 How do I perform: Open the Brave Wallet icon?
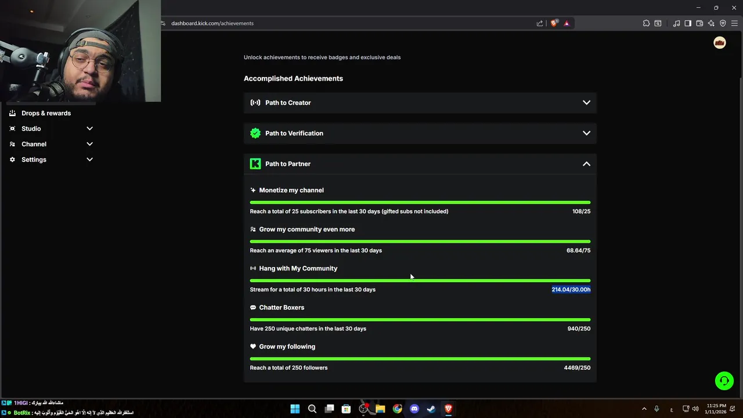pyautogui.click(x=699, y=23)
